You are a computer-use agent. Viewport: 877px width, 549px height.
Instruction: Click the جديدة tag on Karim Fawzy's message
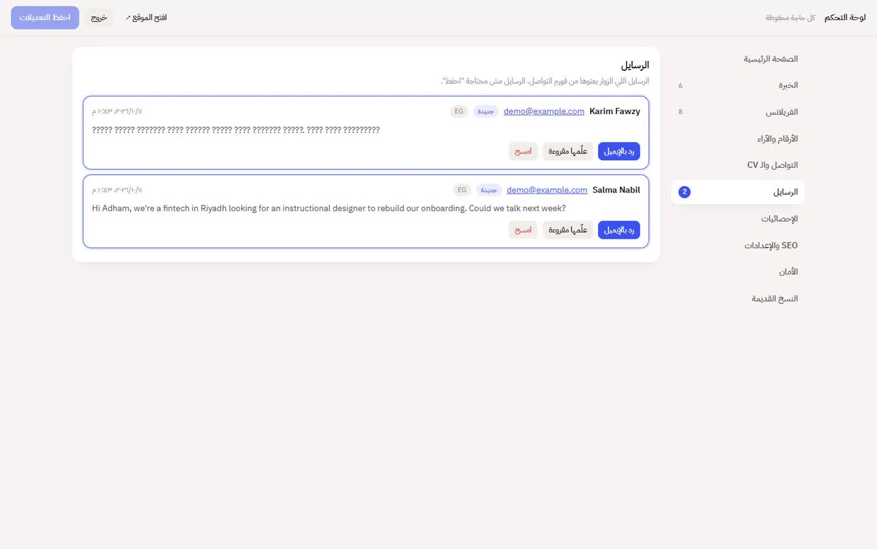tap(486, 112)
